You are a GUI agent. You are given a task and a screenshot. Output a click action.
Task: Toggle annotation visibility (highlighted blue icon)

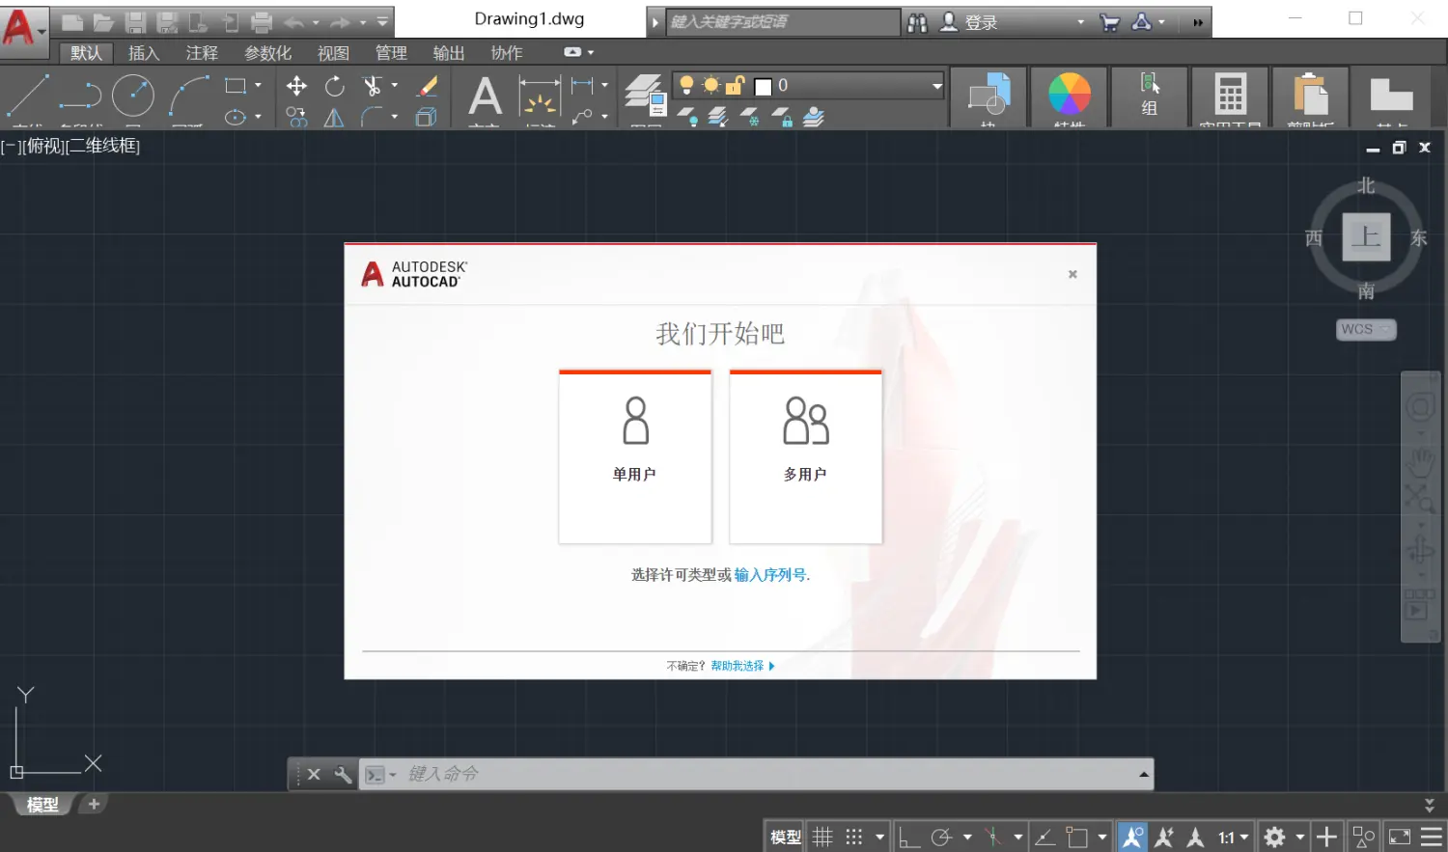coord(1132,837)
